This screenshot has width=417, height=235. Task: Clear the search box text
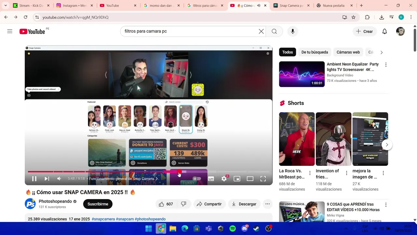(x=261, y=31)
